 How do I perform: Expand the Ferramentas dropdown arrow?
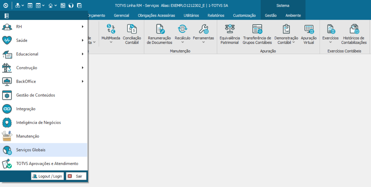(x=203, y=42)
